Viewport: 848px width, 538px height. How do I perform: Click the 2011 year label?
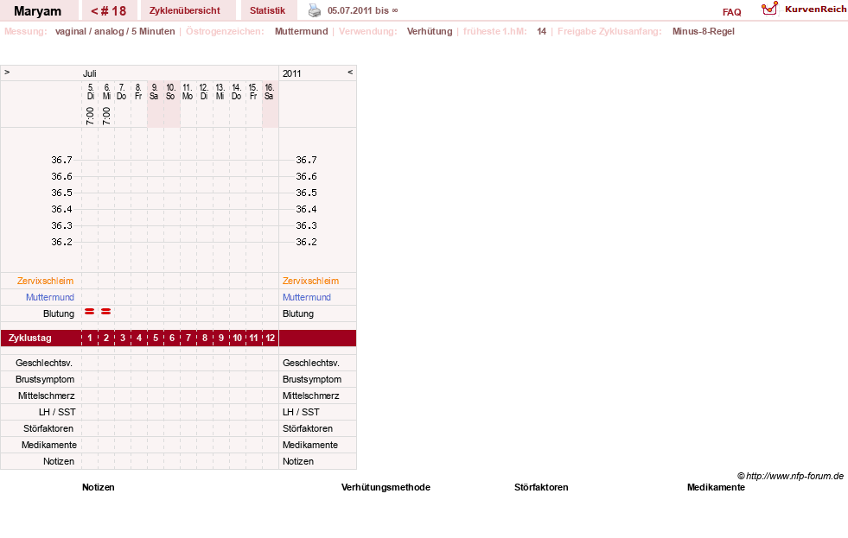pos(291,73)
